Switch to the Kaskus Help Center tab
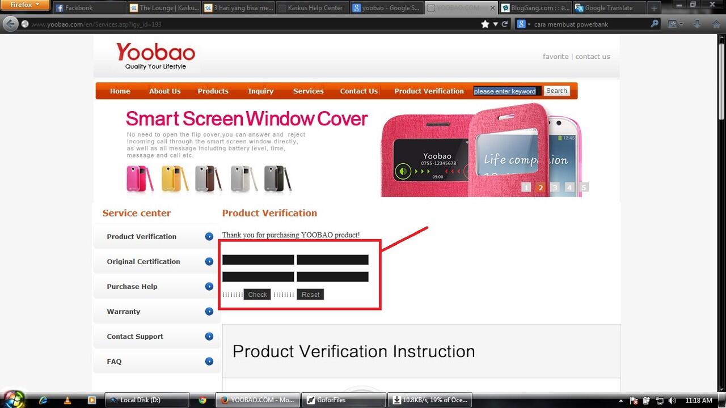Screen dimensions: 726x408 point(312,8)
